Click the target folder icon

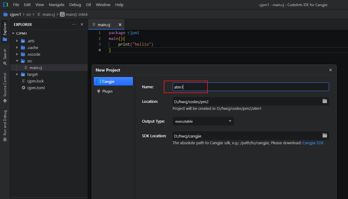[x=23, y=74]
